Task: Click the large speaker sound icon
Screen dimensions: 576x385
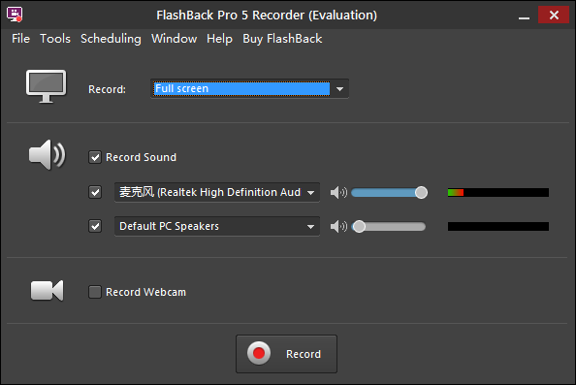Action: click(x=47, y=154)
